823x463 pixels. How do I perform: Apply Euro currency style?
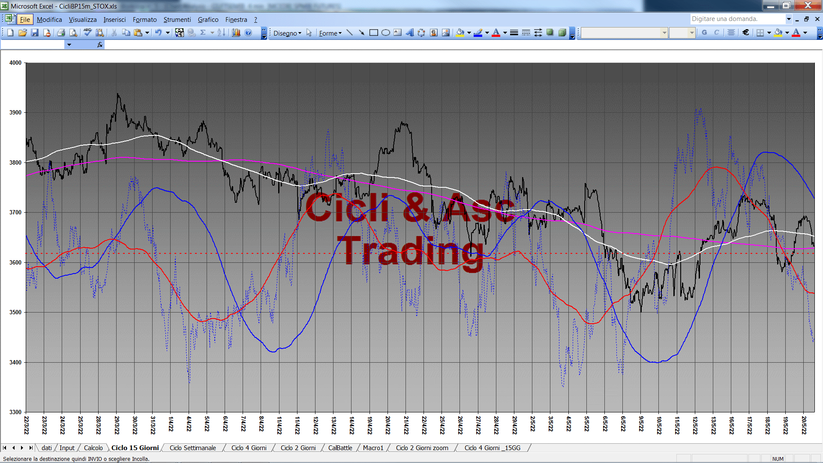click(x=746, y=33)
